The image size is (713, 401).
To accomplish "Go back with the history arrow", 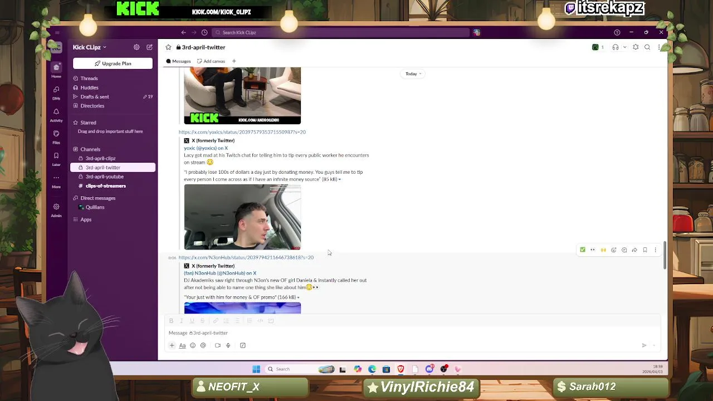I will [183, 32].
